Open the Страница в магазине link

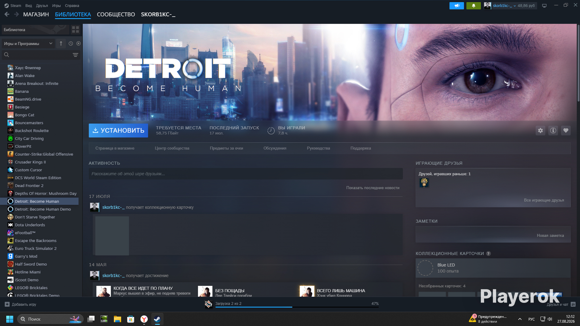pyautogui.click(x=115, y=148)
